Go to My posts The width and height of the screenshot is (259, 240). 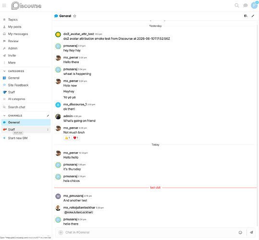click(x=26, y=27)
